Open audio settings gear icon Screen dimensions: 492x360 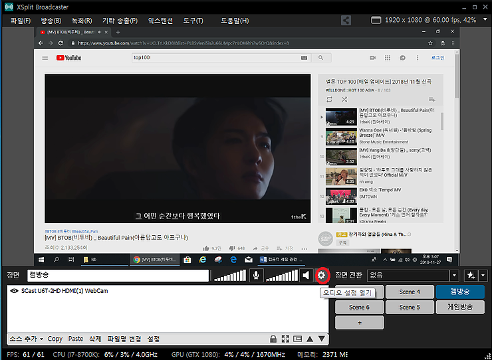click(x=322, y=276)
